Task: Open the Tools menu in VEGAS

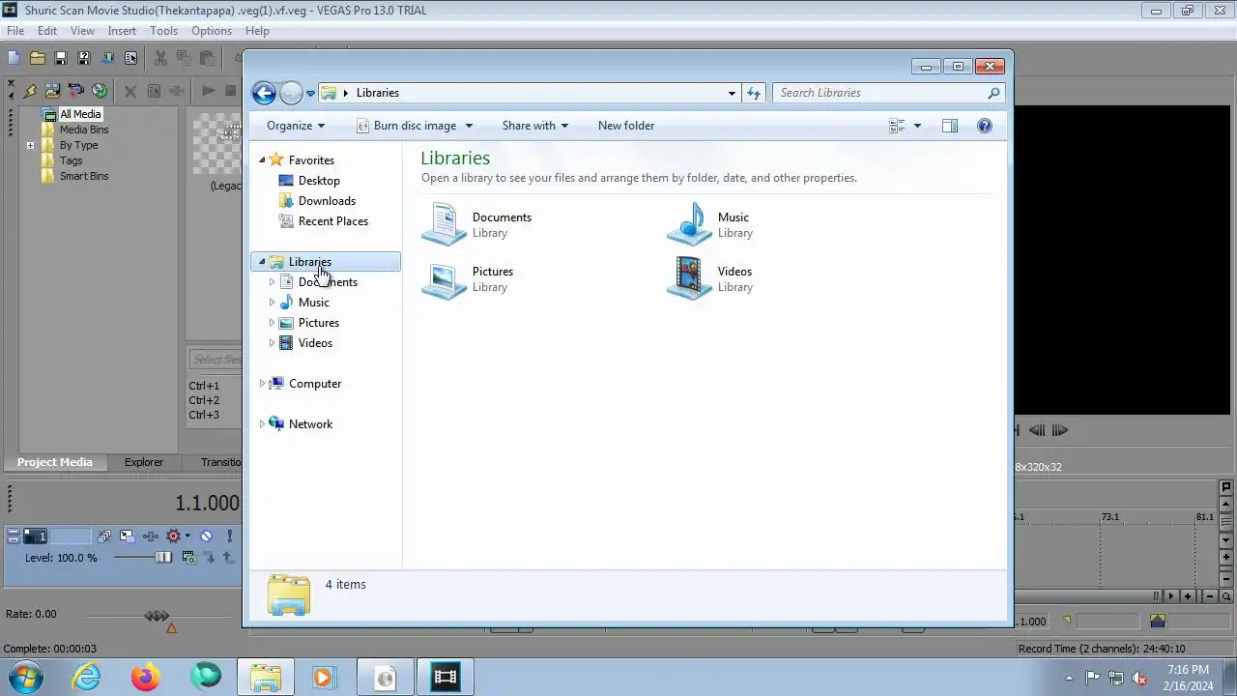Action: (163, 31)
